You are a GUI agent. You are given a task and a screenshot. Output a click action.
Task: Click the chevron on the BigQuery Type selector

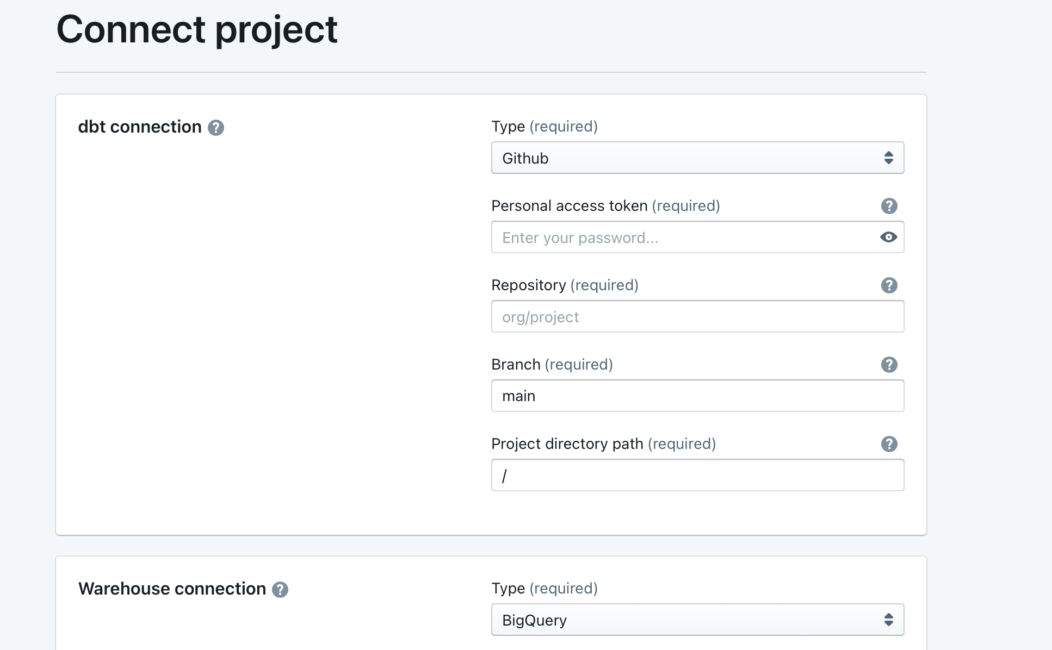pos(888,619)
